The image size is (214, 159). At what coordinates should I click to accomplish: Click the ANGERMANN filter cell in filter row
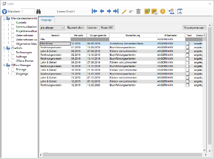(x=171, y=39)
